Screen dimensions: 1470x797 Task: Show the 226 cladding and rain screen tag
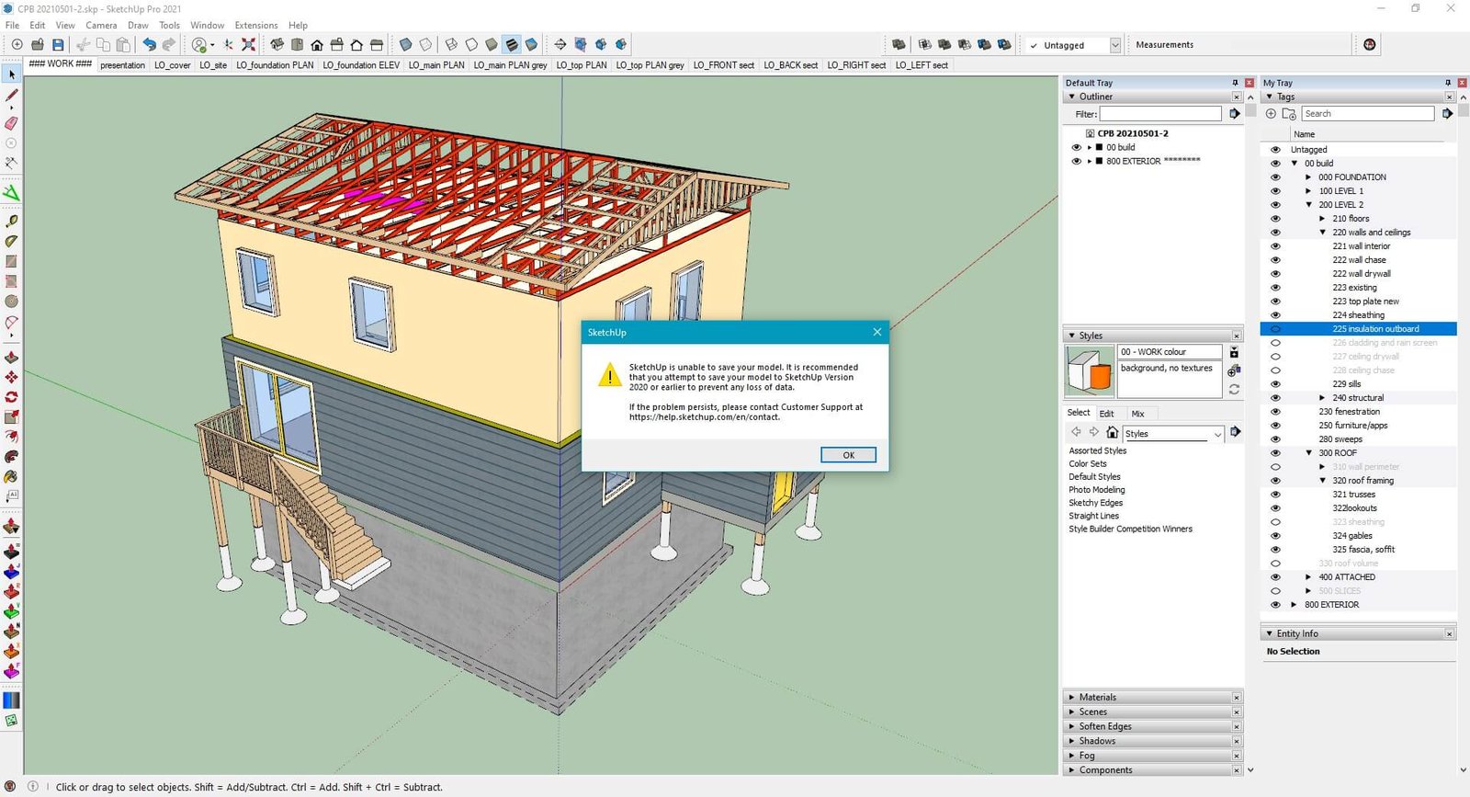coord(1275,343)
